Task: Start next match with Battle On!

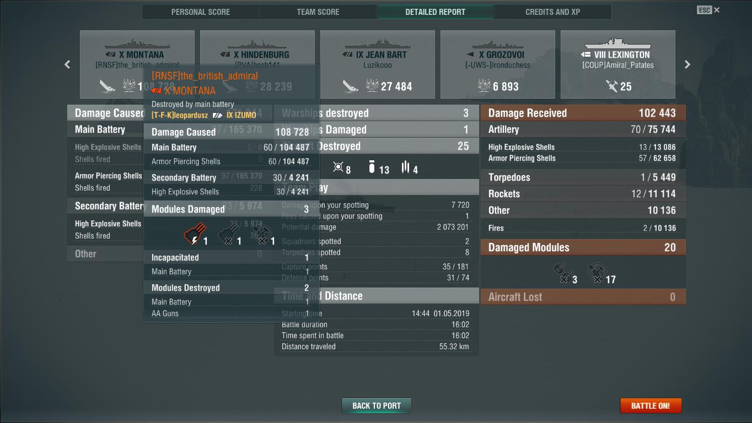Action: 651,405
